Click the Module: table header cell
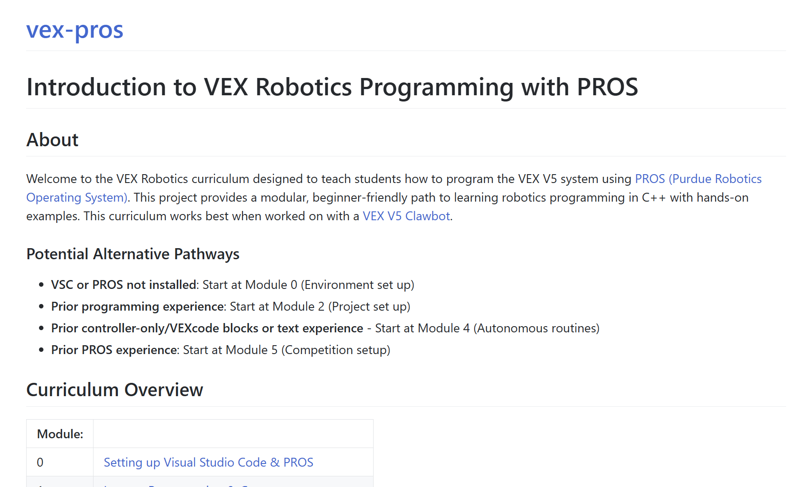The width and height of the screenshot is (795, 487). pos(60,434)
